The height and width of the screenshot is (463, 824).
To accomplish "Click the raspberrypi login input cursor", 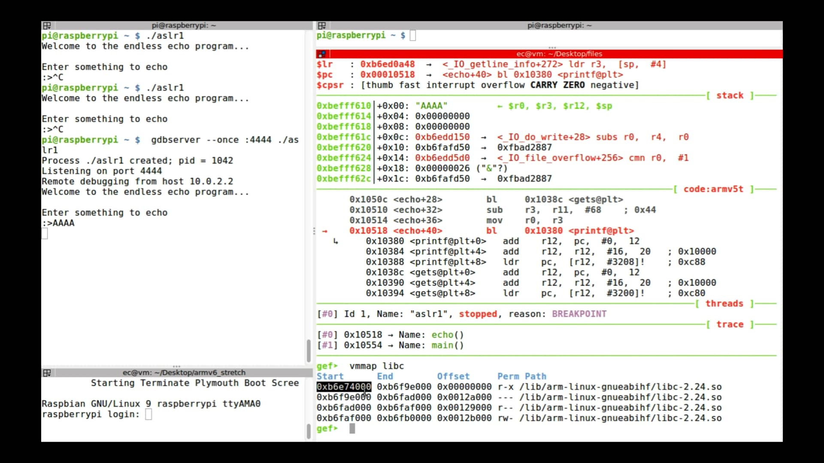I will pos(148,415).
